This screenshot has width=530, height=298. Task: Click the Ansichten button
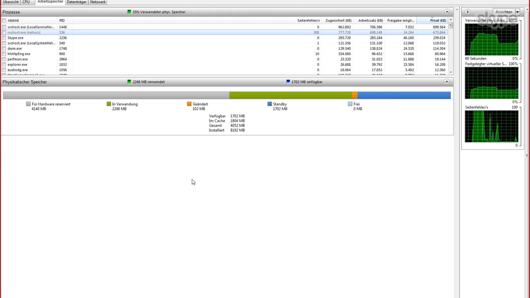coord(504,12)
